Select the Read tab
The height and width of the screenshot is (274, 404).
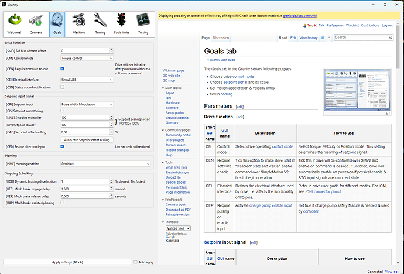(x=283, y=38)
